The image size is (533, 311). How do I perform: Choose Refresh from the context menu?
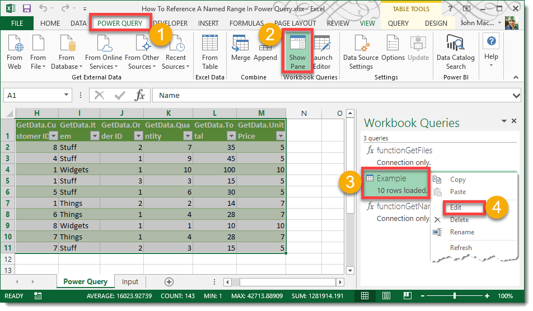(x=460, y=248)
